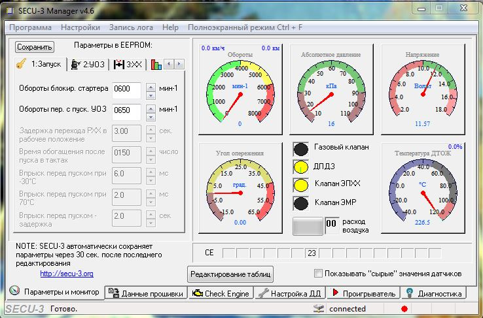The width and height of the screenshot is (483, 318).
Task: Open the Запись лога menu
Action: click(x=131, y=27)
